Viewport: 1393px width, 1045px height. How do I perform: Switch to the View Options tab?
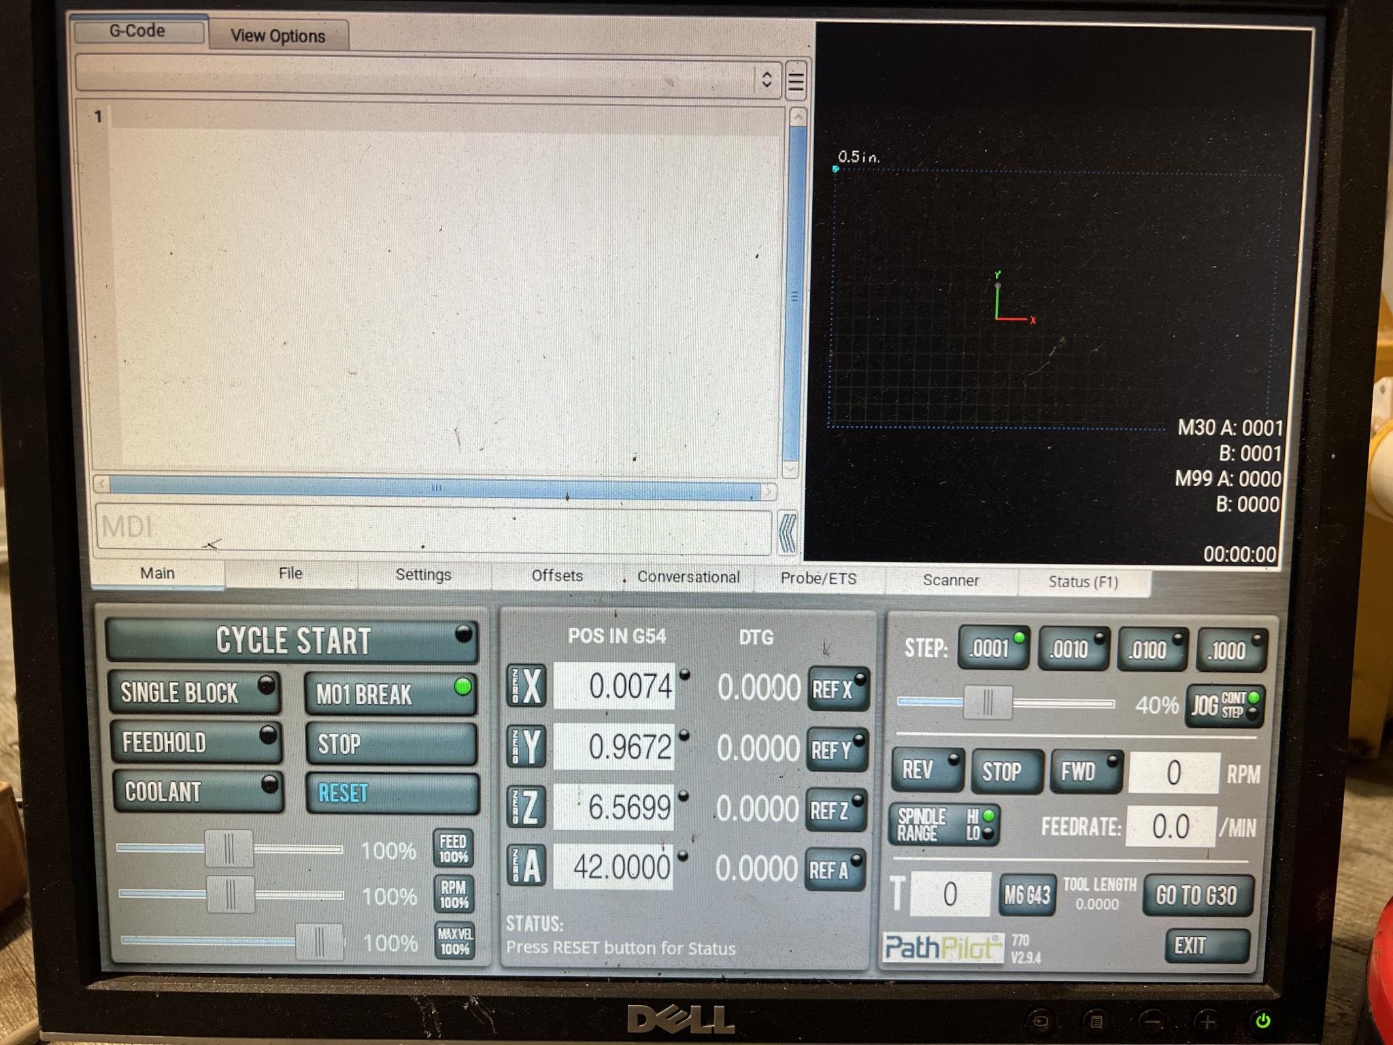pyautogui.click(x=278, y=35)
